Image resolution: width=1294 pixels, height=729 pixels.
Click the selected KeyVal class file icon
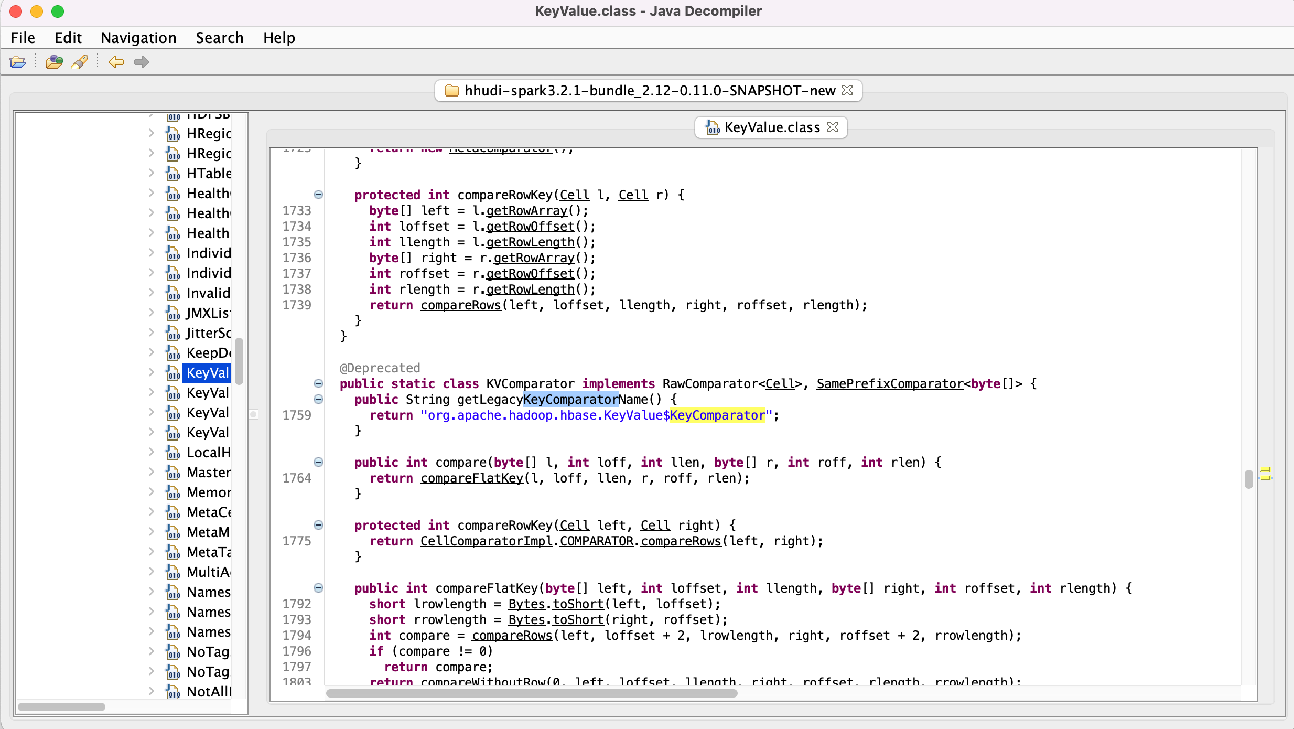click(173, 373)
